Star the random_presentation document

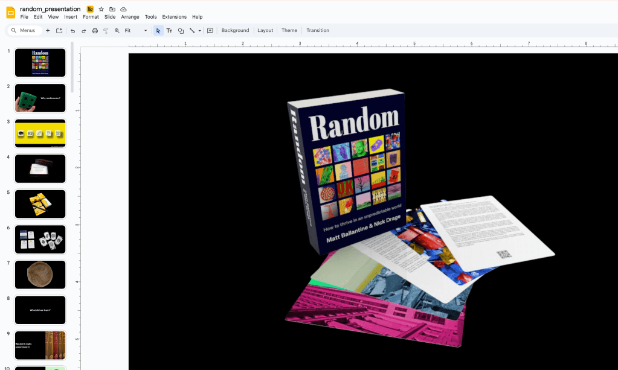click(101, 9)
